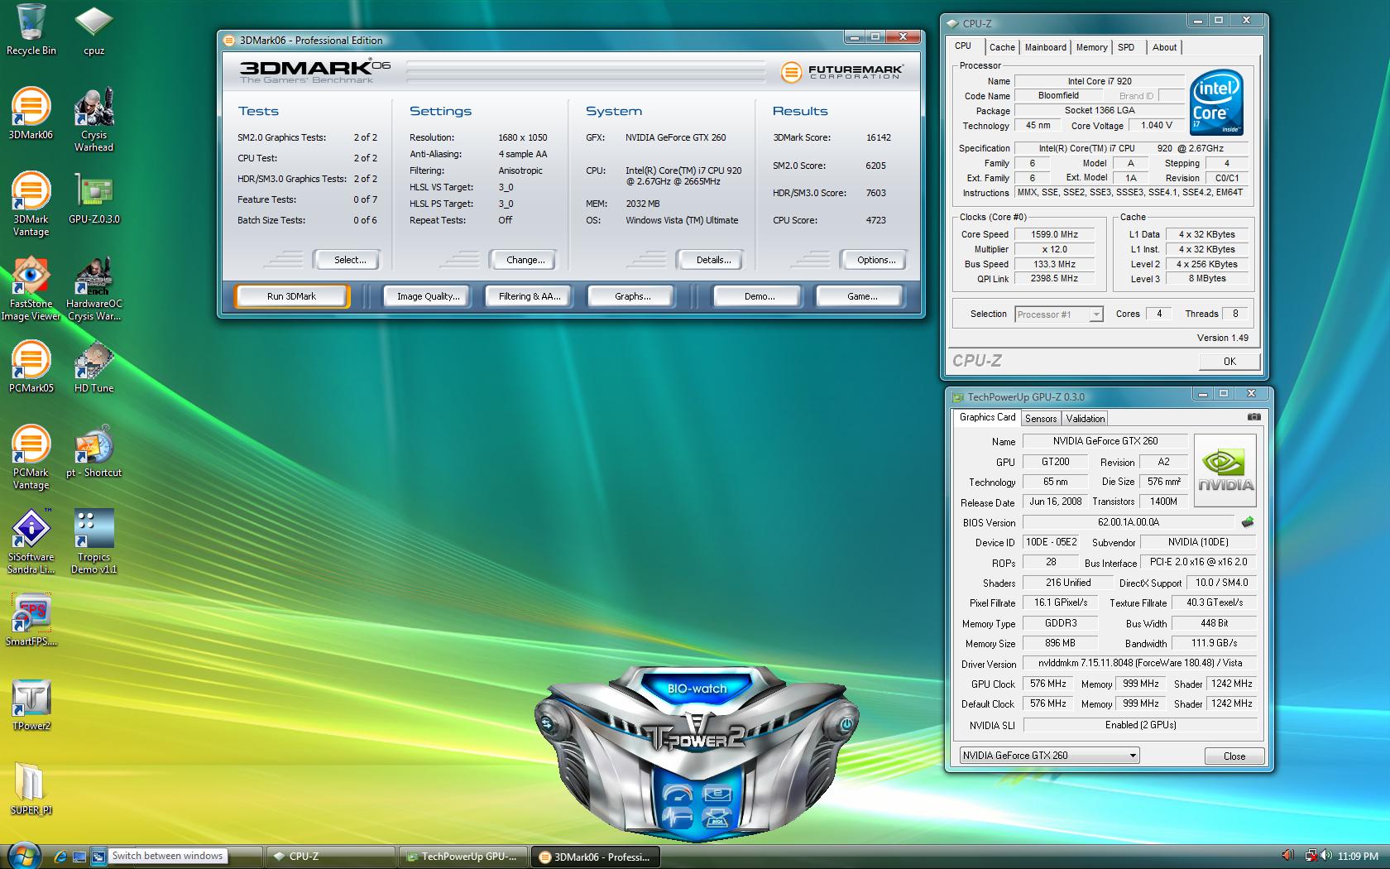Switch to the CPU-Z Mainboard tab
This screenshot has width=1390, height=869.
tap(1045, 47)
